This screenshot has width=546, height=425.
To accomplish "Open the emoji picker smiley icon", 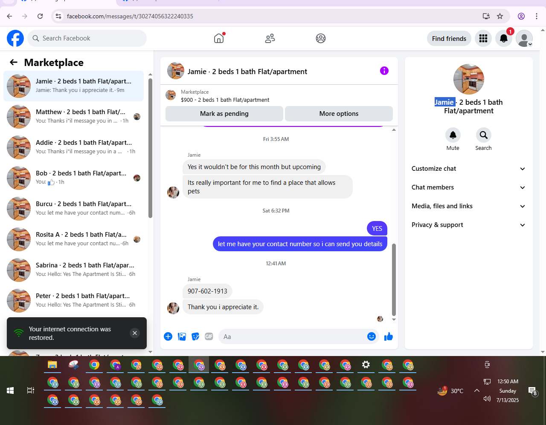I will click(372, 336).
